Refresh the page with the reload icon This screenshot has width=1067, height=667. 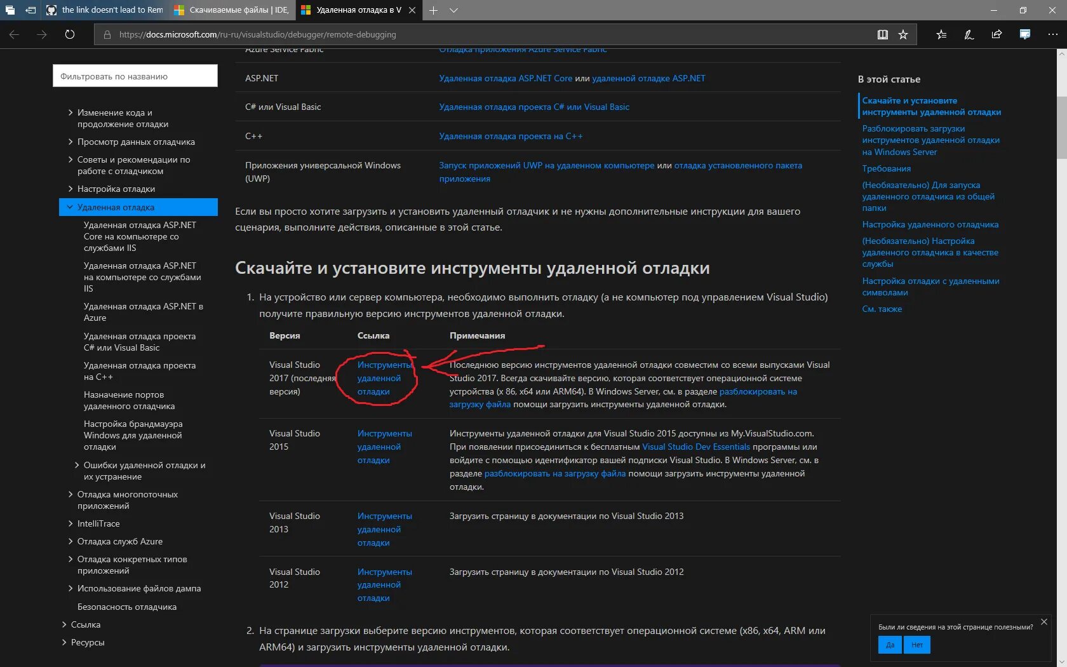(70, 34)
